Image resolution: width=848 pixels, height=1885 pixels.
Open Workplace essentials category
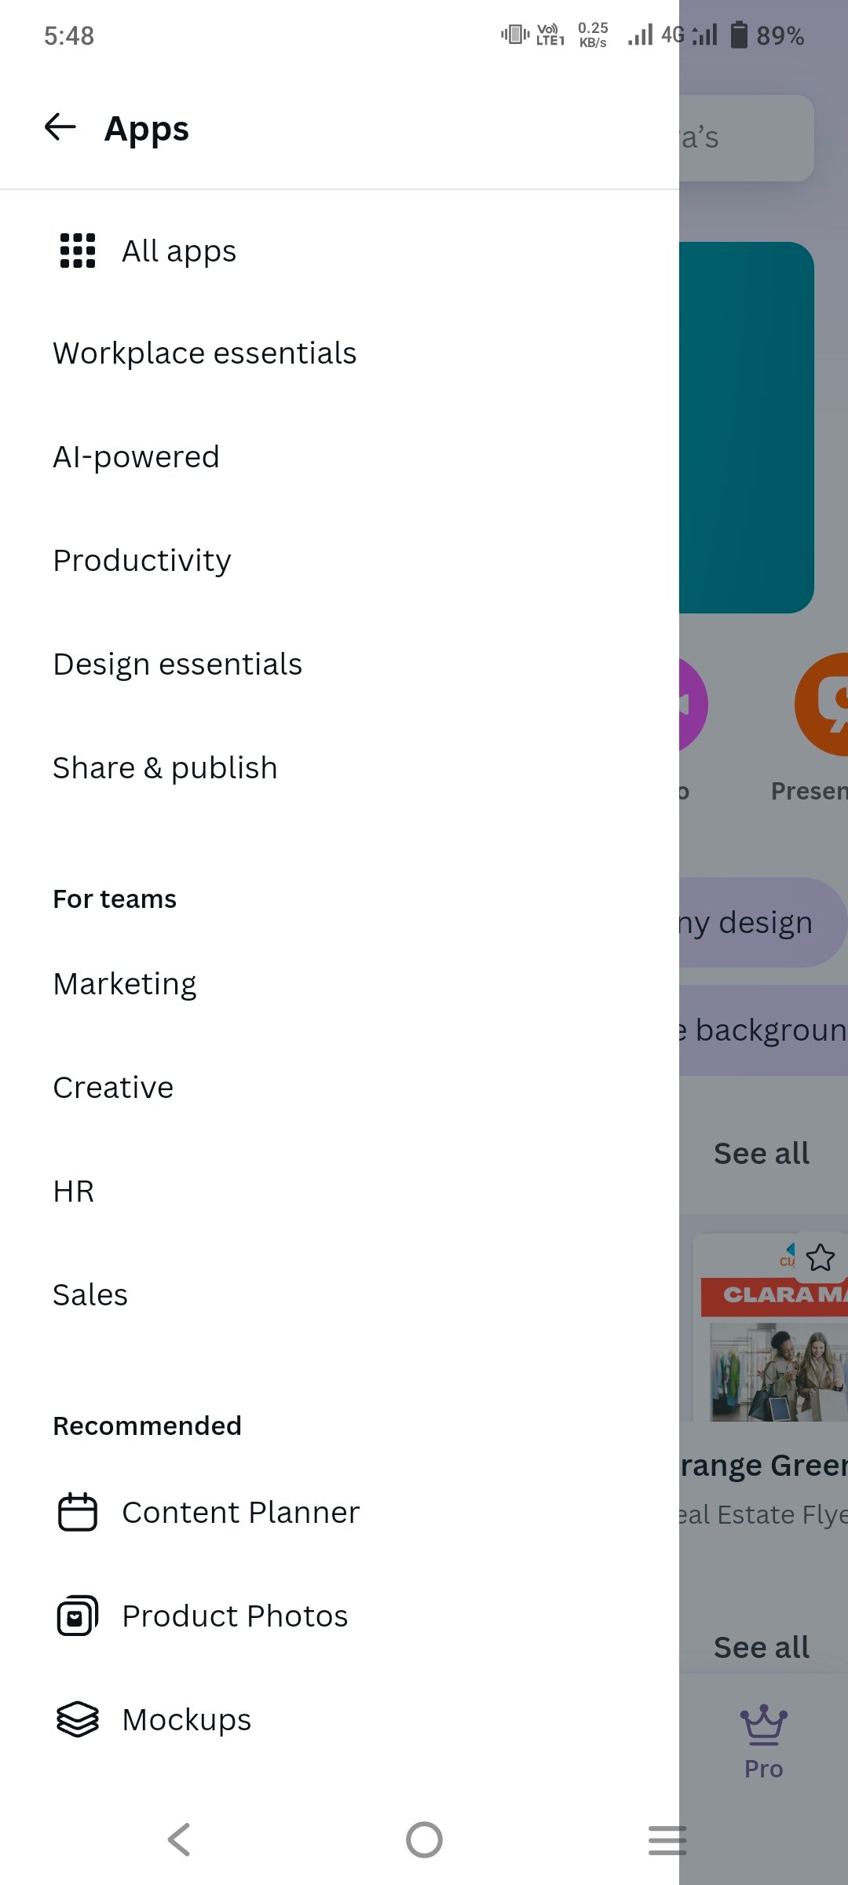[205, 353]
